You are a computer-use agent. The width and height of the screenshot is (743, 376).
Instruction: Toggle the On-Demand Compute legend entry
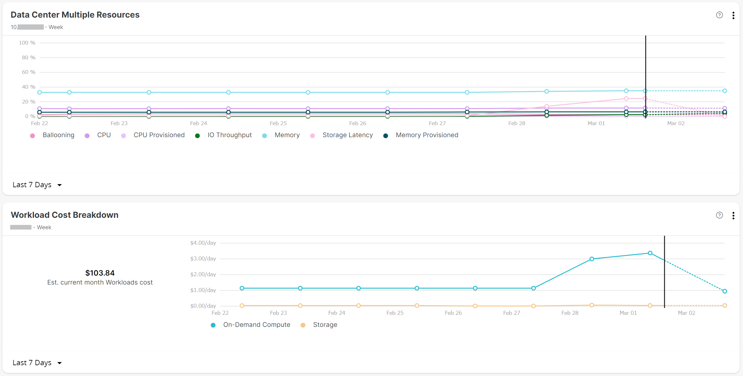click(250, 325)
